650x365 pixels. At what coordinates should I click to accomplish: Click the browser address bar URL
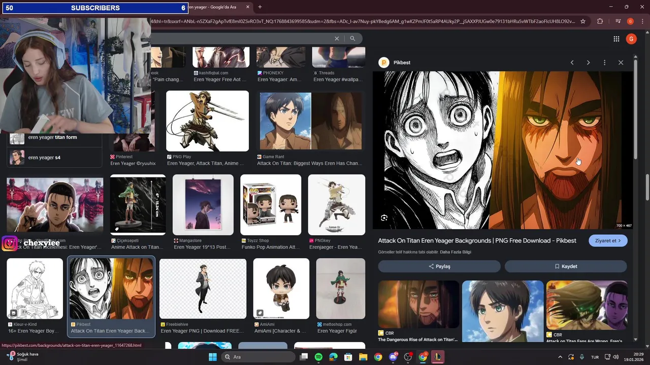tap(363, 21)
